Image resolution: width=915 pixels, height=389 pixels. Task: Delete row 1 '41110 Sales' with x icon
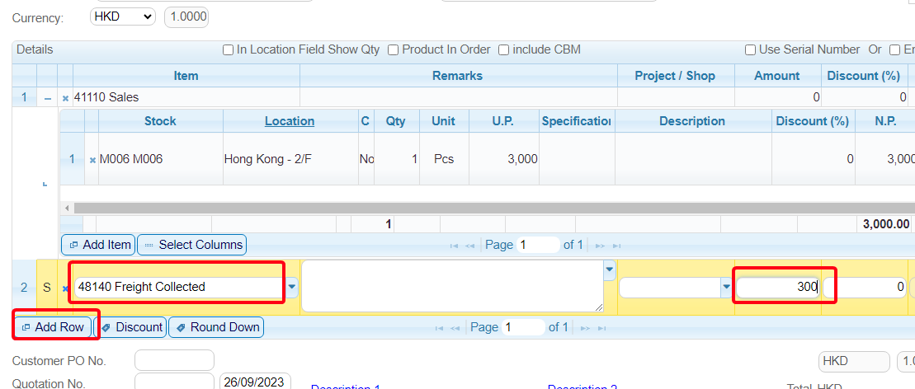[65, 98]
